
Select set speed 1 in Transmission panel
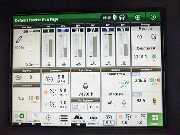tap(56, 104)
